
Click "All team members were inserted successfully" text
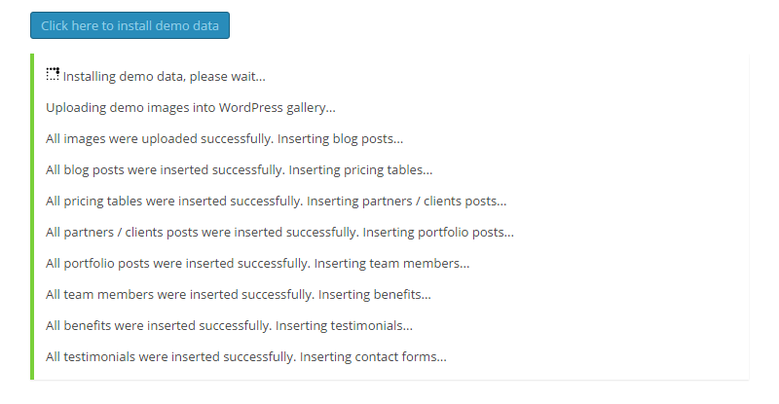click(x=180, y=294)
